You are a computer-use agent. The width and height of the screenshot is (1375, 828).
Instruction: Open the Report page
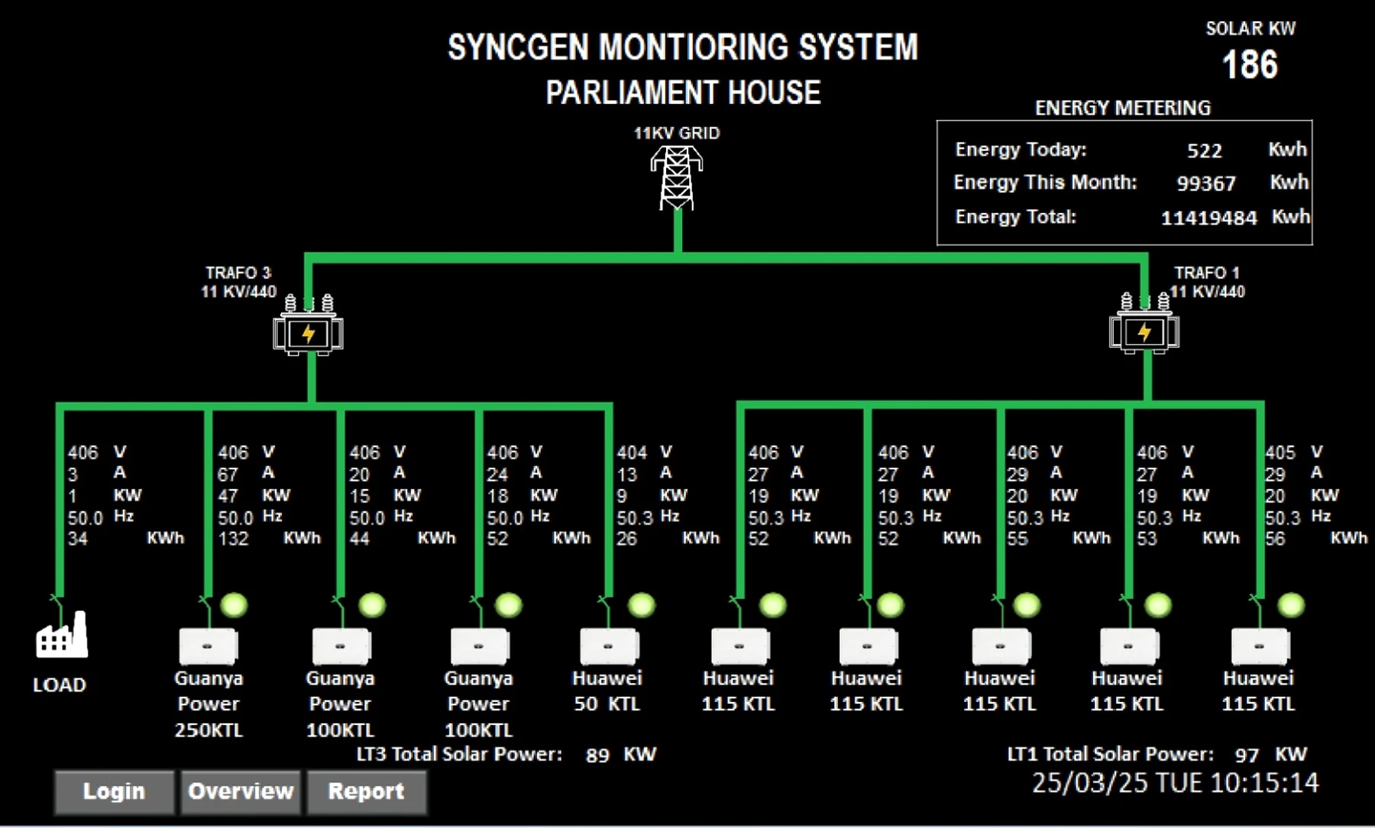(366, 791)
